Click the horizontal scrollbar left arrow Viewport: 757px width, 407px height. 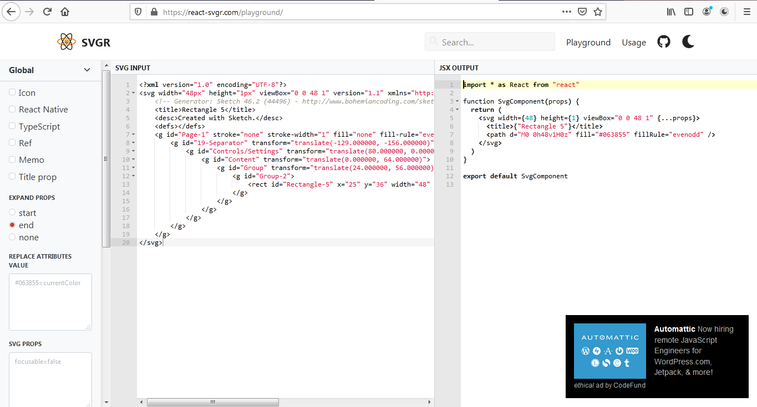141,403
